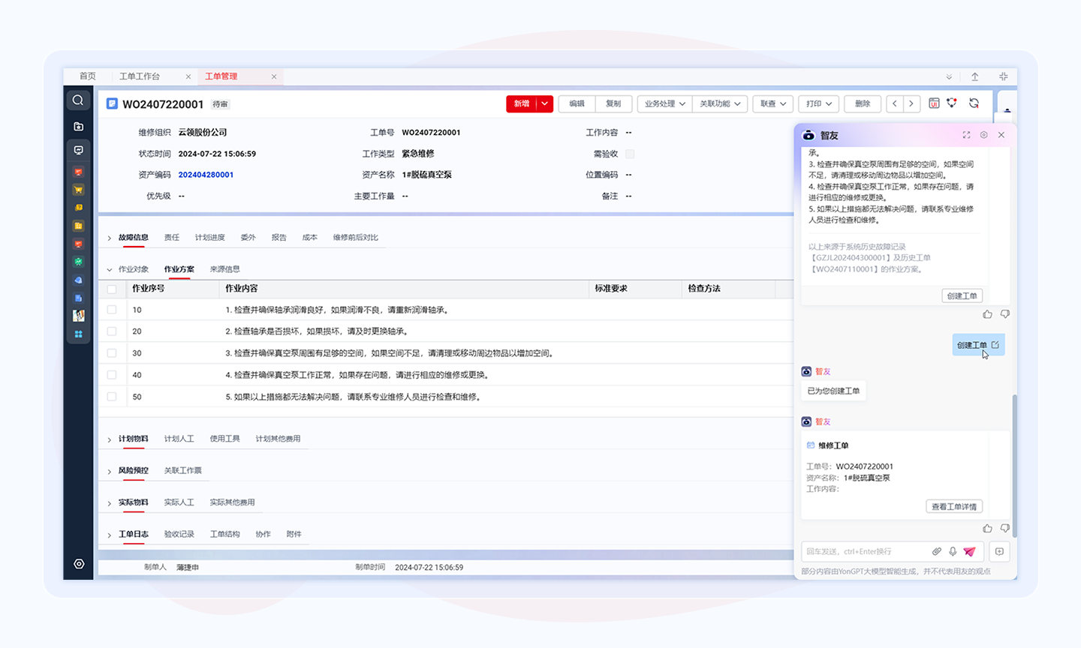Expand the 计划物料 section chevron
Screen dimensions: 1081x648
110,439
